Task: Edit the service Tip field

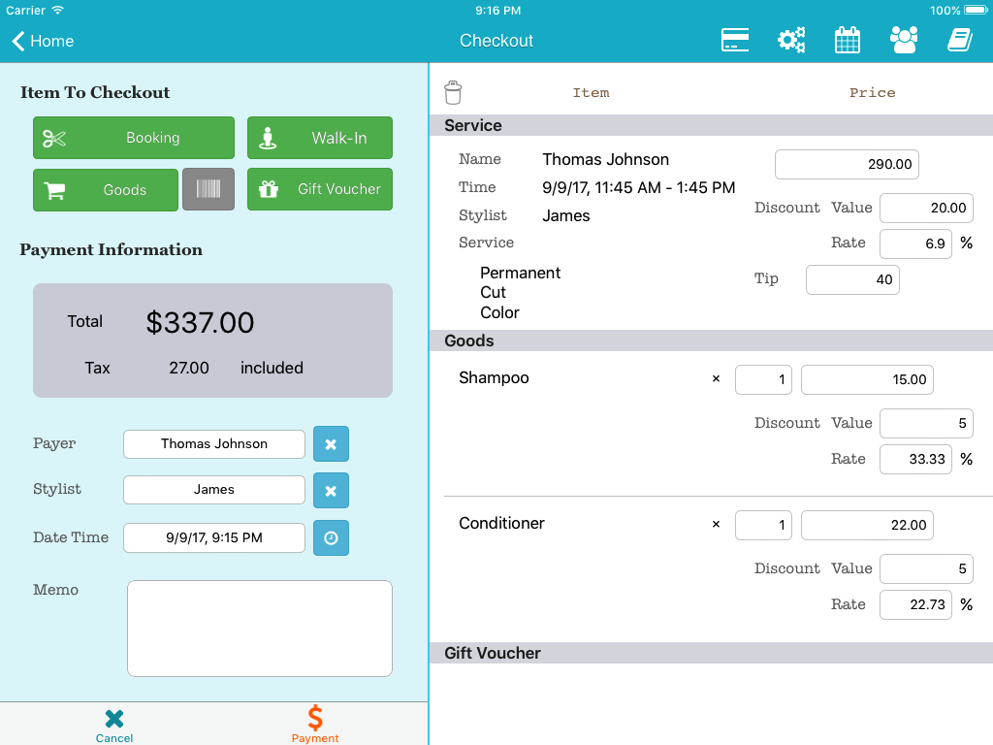Action: click(x=852, y=279)
